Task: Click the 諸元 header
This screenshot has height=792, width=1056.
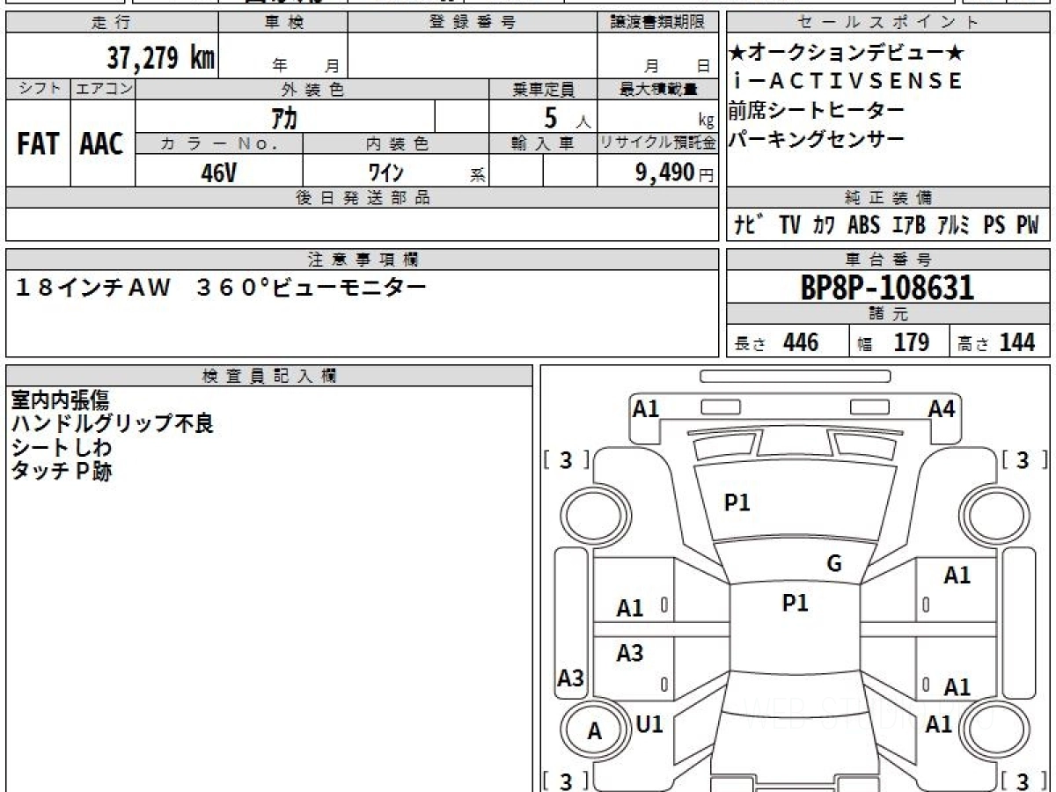Action: point(889,314)
